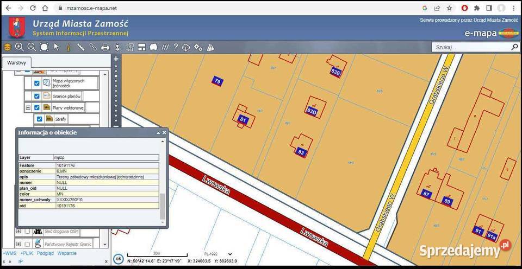Image resolution: width=522 pixels, height=269 pixels.
Task: Open the chain link map tool
Action: [93, 47]
